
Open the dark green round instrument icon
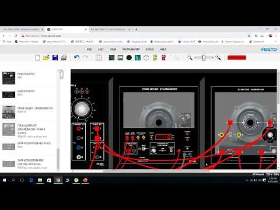pos(129,58)
